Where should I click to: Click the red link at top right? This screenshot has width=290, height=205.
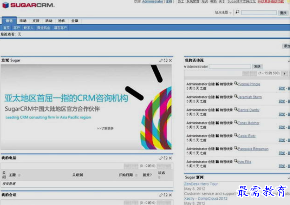pyautogui.click(x=271, y=1)
